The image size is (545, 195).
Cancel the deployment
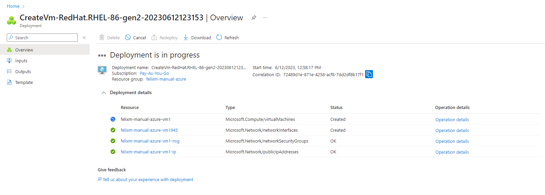135,38
